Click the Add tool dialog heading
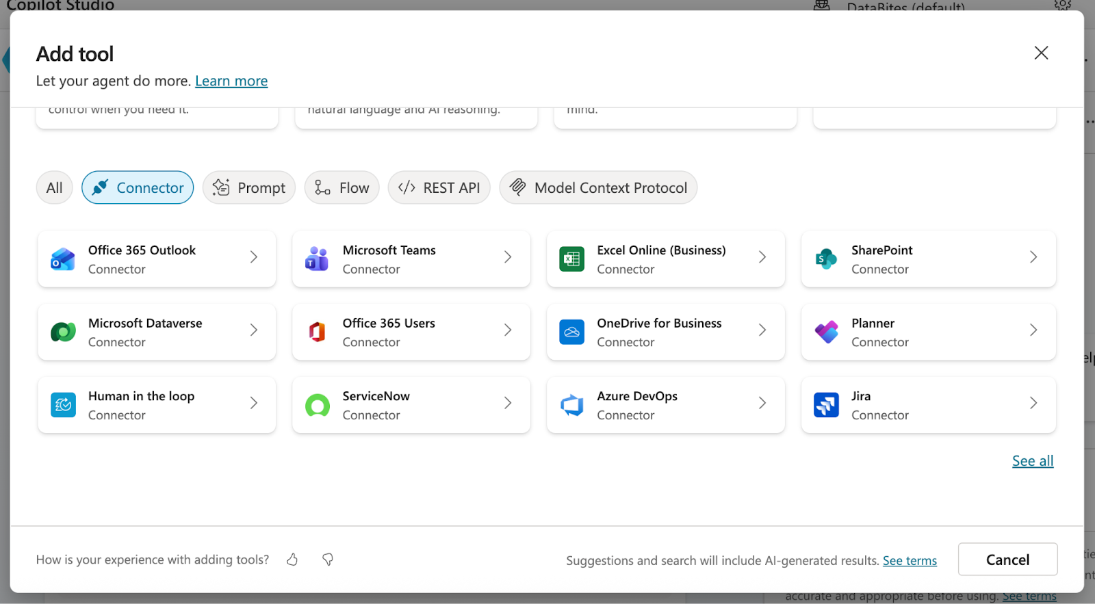Image resolution: width=1095 pixels, height=604 pixels. pos(75,53)
